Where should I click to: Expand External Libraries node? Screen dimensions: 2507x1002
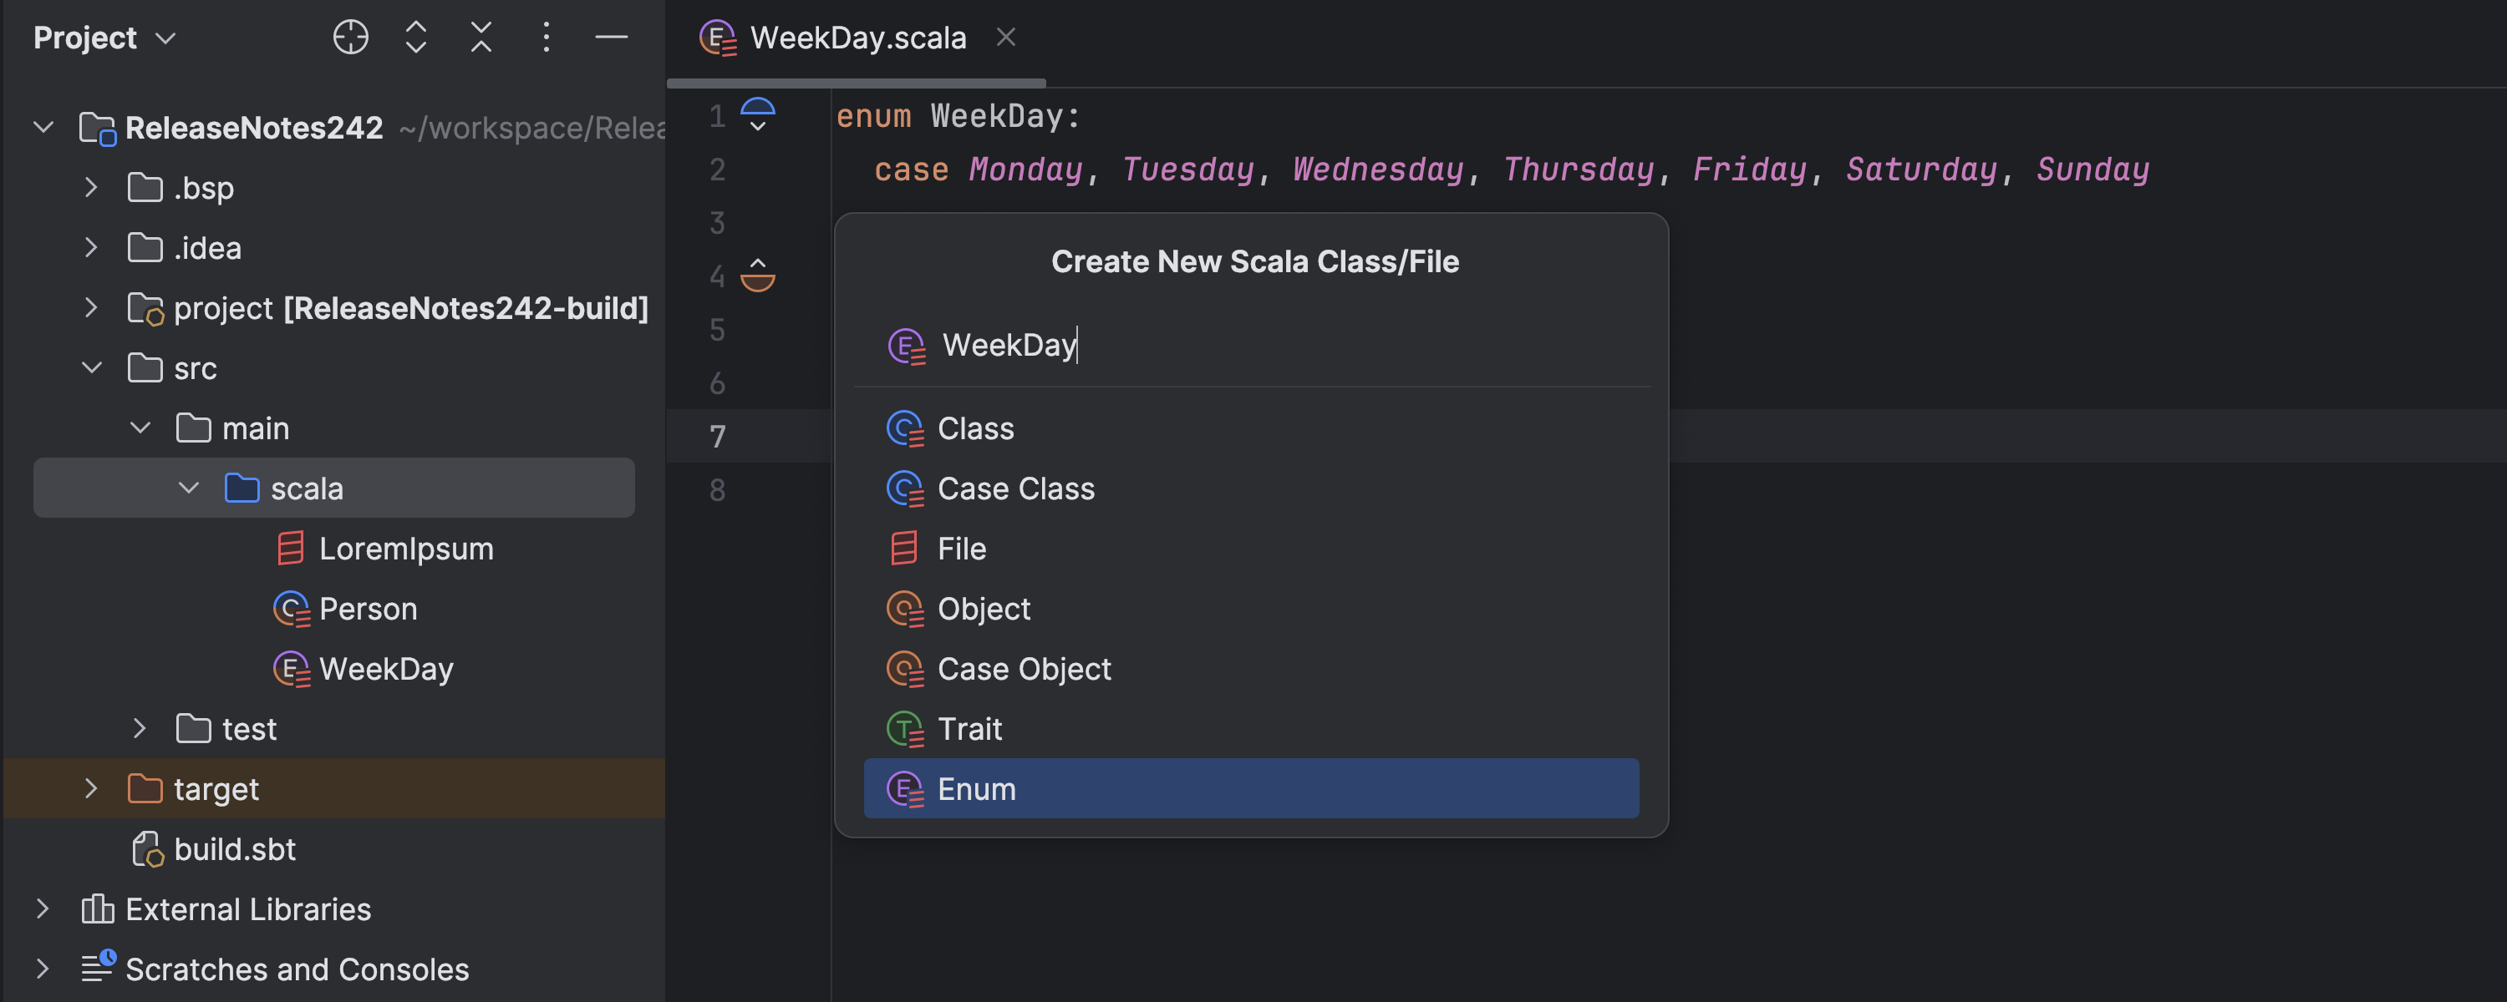click(43, 908)
